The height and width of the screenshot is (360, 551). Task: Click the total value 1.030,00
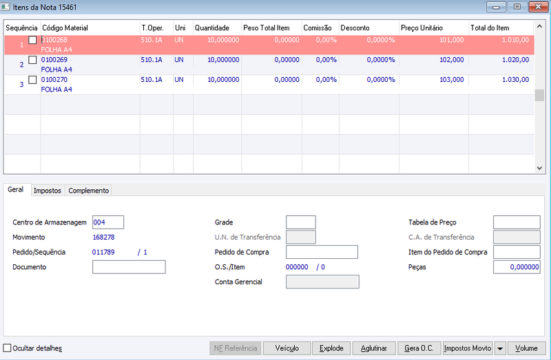515,80
